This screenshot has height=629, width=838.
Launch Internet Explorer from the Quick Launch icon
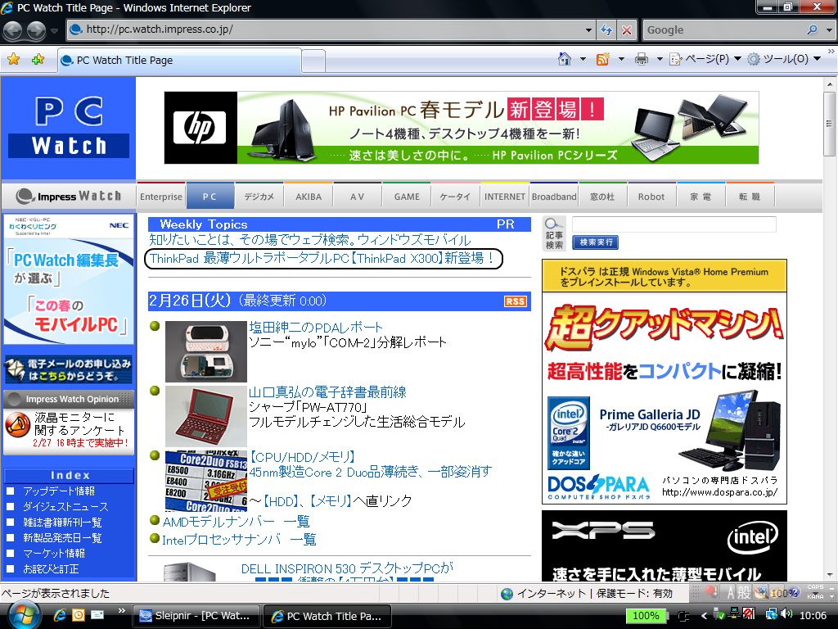pyautogui.click(x=59, y=616)
